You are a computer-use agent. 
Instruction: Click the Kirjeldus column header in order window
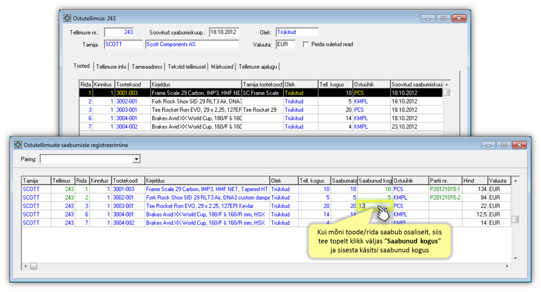[x=196, y=84]
